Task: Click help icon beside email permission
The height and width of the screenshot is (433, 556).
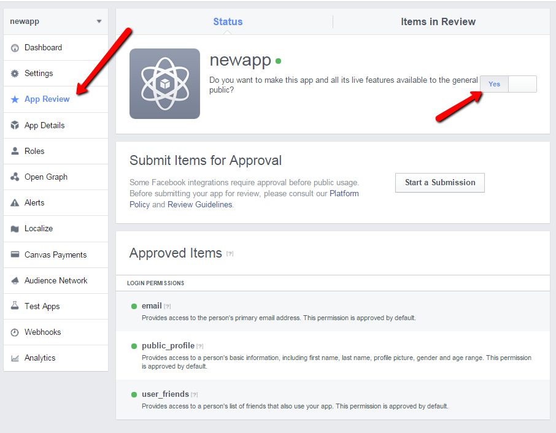Action: [168, 307]
